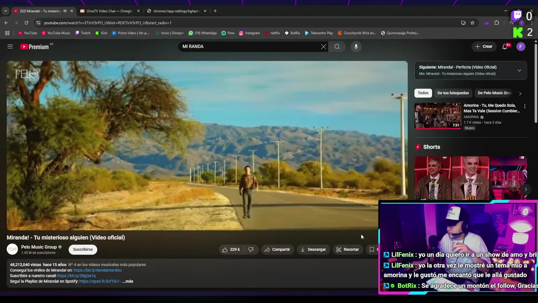Click the address bar URL

coord(108,23)
